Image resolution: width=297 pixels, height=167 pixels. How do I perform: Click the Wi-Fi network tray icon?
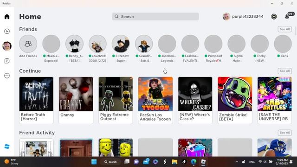[260, 162]
